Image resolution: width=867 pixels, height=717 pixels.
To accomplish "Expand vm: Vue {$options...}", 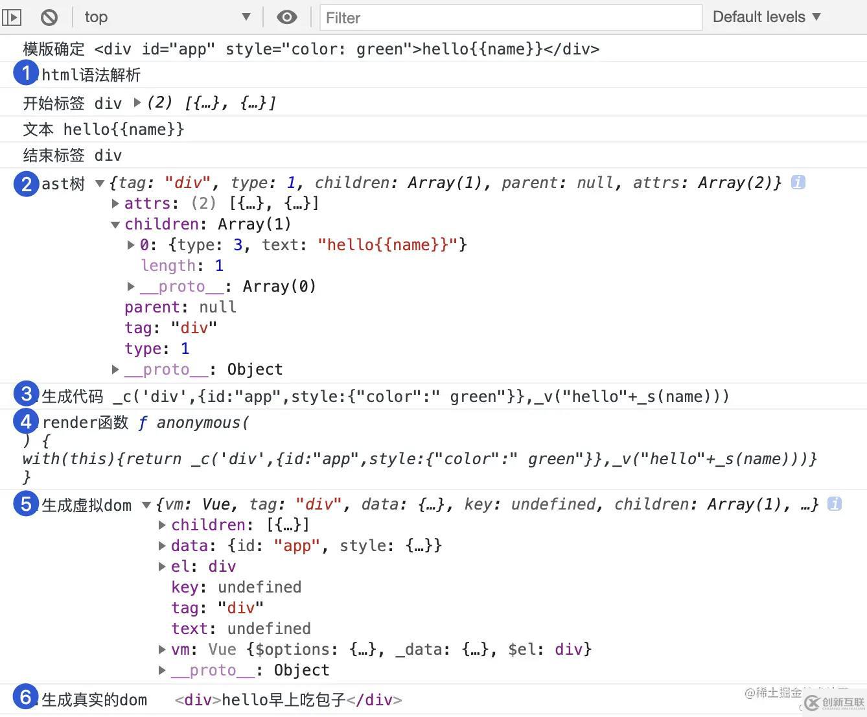I will coord(162,650).
